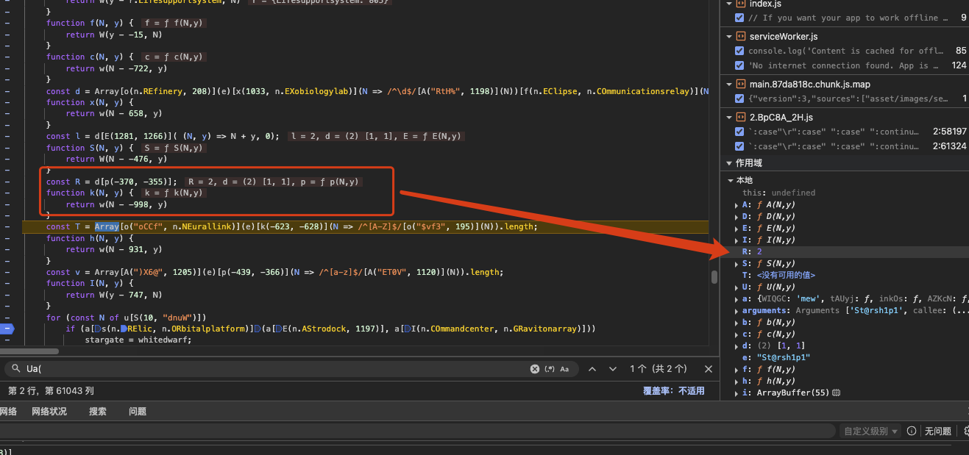Click the 覆盖率: 不适用 link
The height and width of the screenshot is (455, 969).
(x=673, y=391)
